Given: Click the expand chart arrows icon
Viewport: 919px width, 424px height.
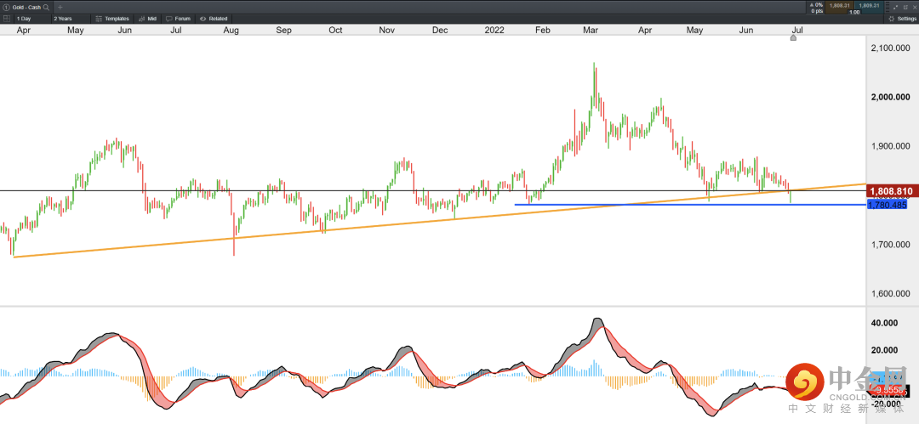Looking at the screenshot, I should tap(894, 7).
